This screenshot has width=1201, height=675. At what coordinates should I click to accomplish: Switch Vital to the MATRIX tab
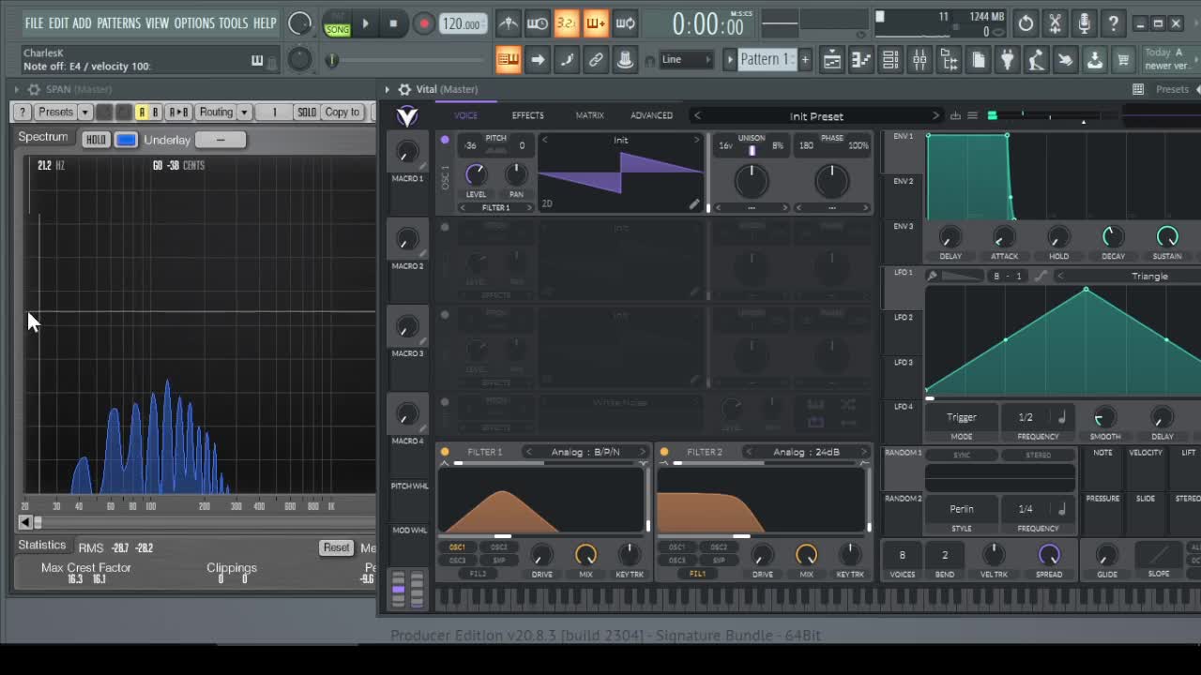pos(589,115)
